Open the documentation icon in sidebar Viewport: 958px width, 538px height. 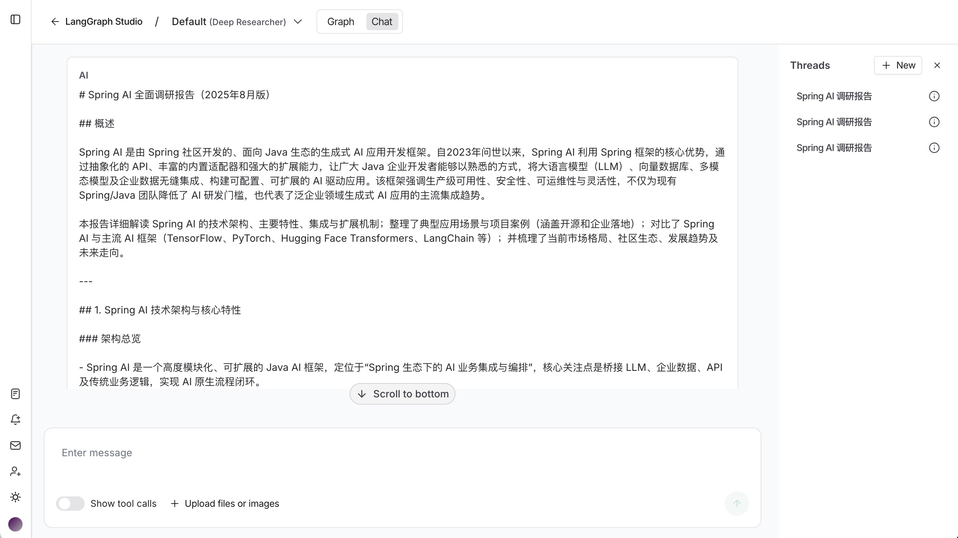(15, 394)
